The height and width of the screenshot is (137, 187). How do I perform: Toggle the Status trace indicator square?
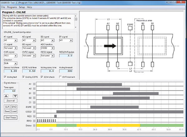34,125
